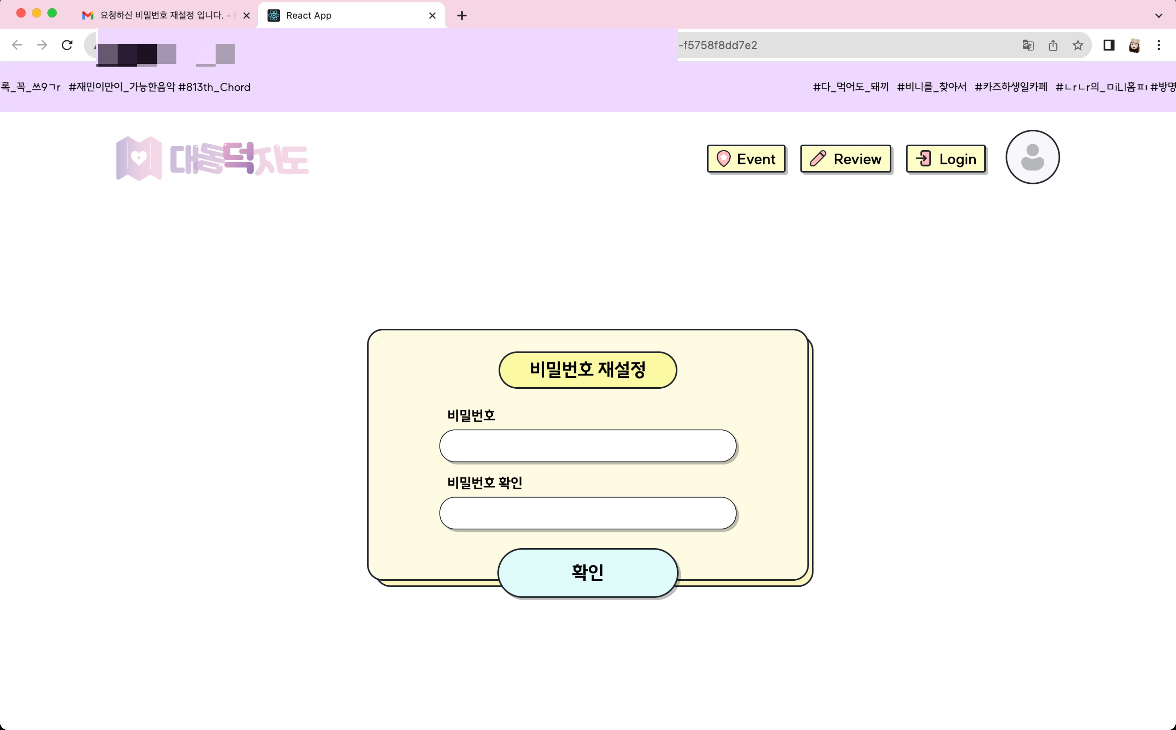Viewport: 1176px width, 730px height.
Task: Toggle the browser side panel icon
Action: coord(1109,45)
